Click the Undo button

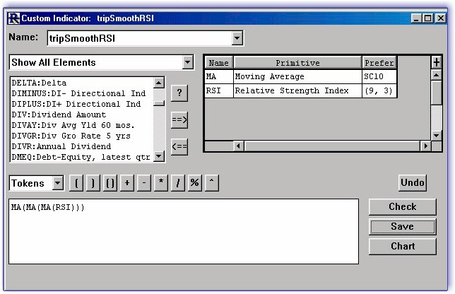(x=412, y=182)
